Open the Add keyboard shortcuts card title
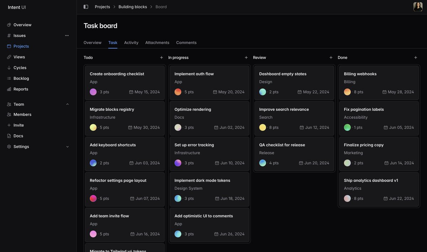 tap(113, 145)
